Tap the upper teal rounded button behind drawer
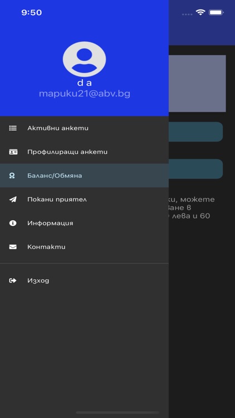 coord(195,132)
